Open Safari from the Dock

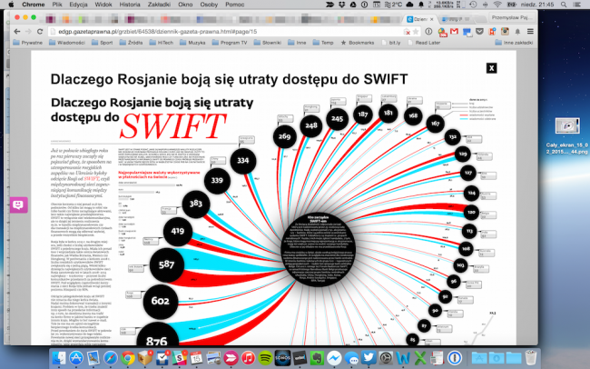tap(111, 358)
